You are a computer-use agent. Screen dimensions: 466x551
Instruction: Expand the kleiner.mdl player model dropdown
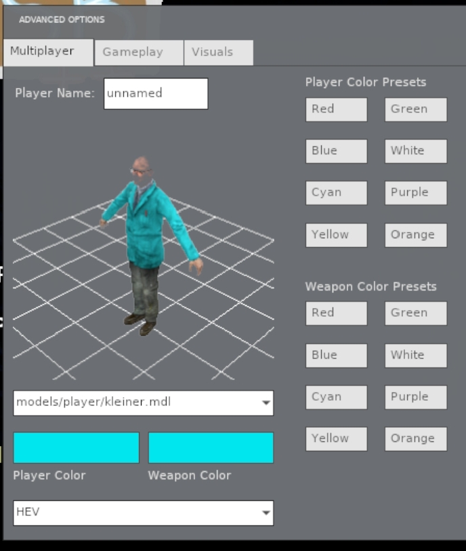pos(144,403)
